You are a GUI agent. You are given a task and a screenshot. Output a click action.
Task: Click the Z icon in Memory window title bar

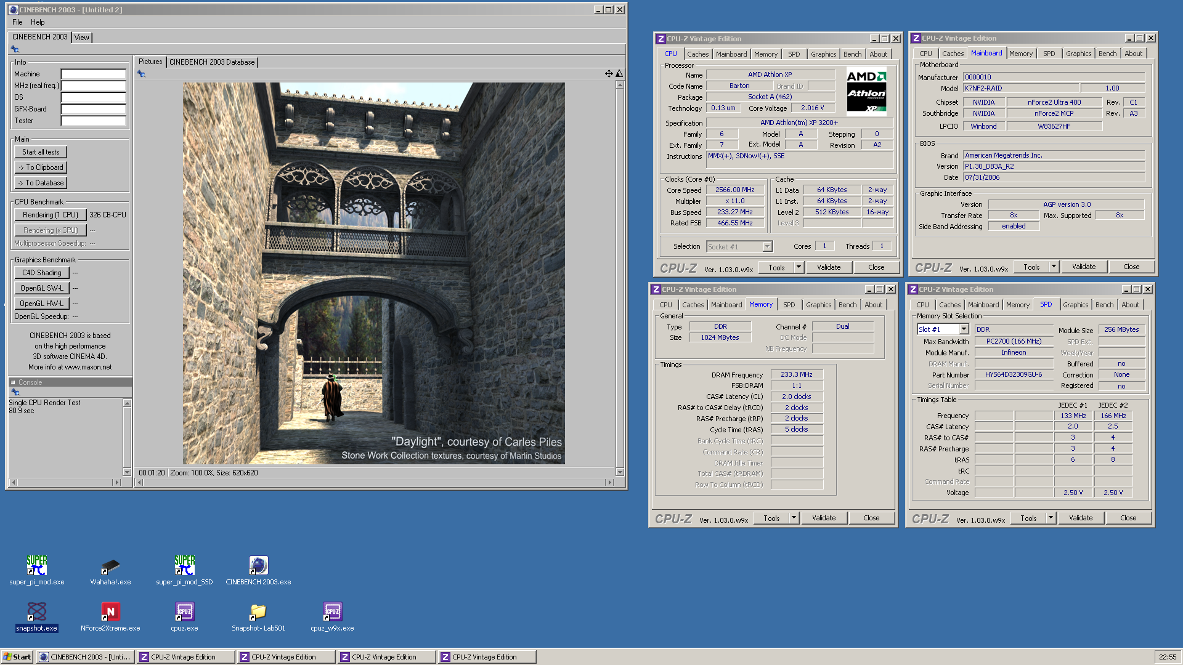coord(656,289)
